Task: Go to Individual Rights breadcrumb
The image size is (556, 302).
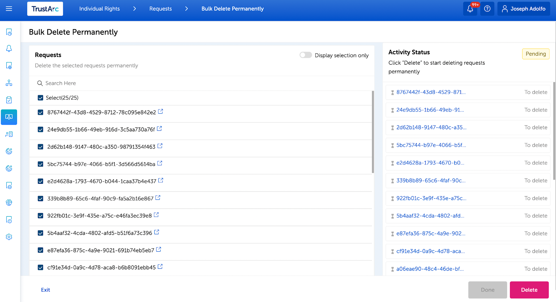Action: coord(99,9)
